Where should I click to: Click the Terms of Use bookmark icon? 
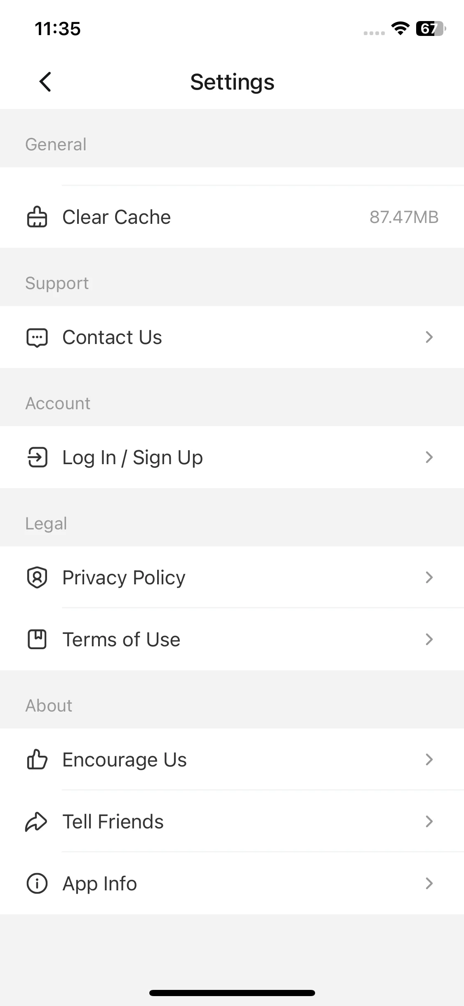click(x=37, y=639)
